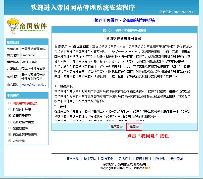This screenshot has height=179, width=203.
Task: Open the www.PHome.Net official website link
Action: 33,85
